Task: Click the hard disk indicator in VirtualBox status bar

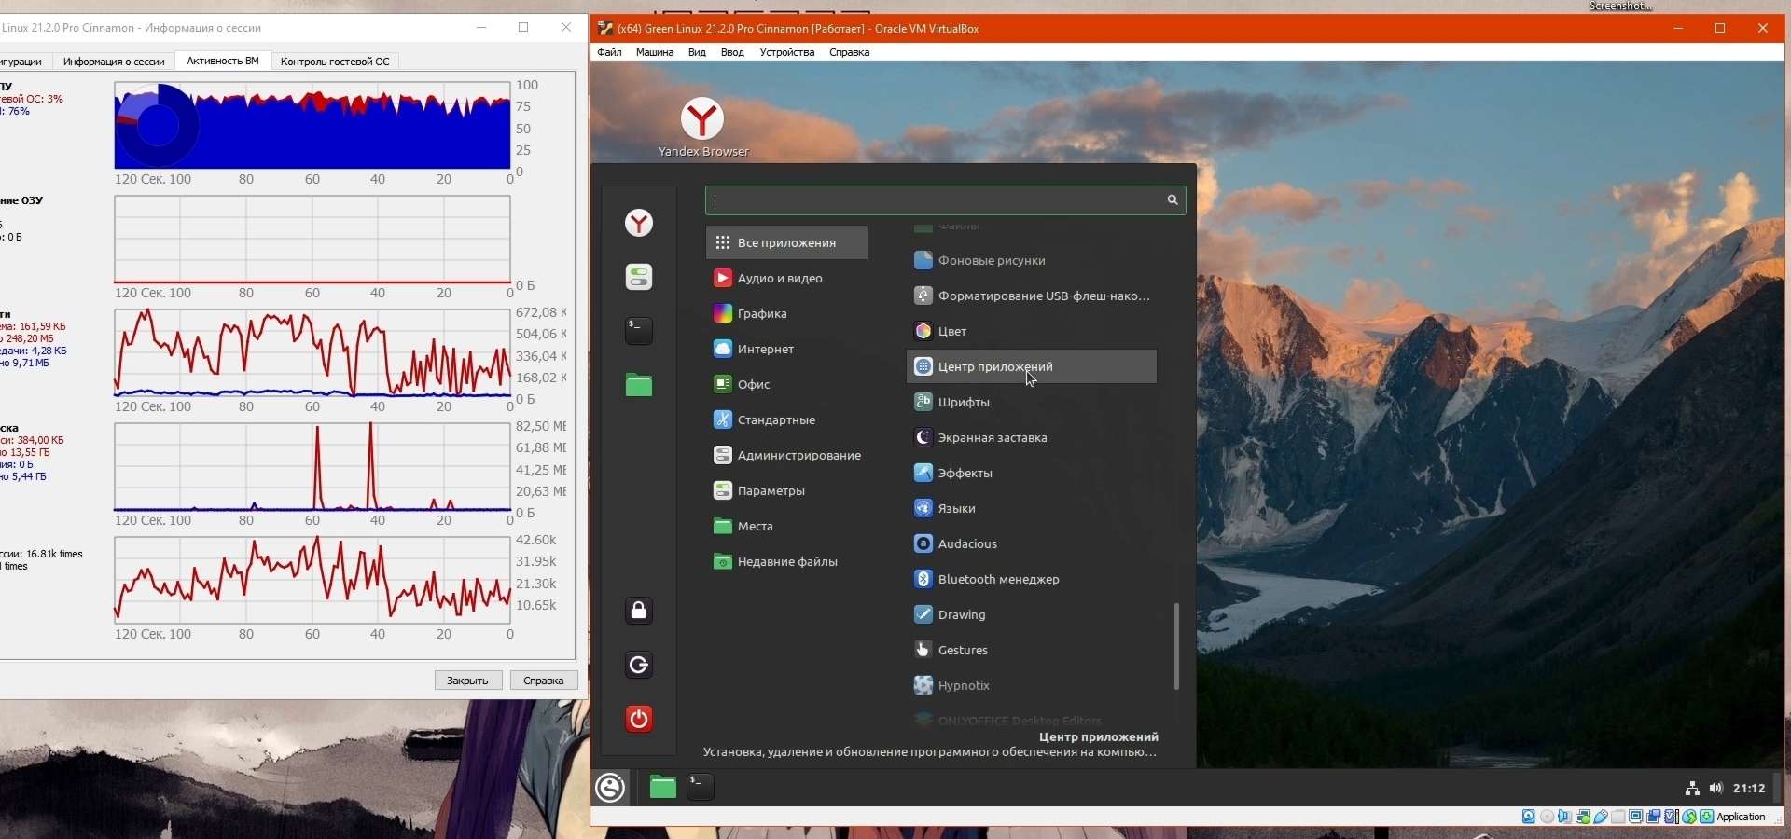Action: tap(1529, 817)
